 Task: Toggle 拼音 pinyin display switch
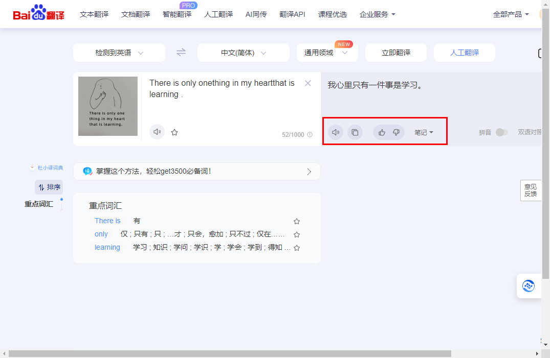tap(501, 132)
